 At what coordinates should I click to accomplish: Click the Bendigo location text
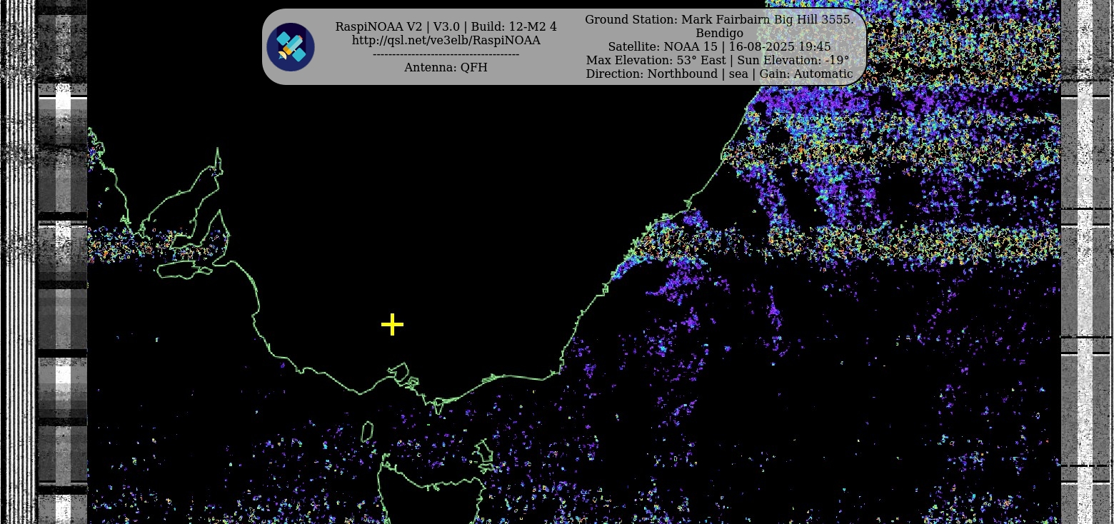718,34
